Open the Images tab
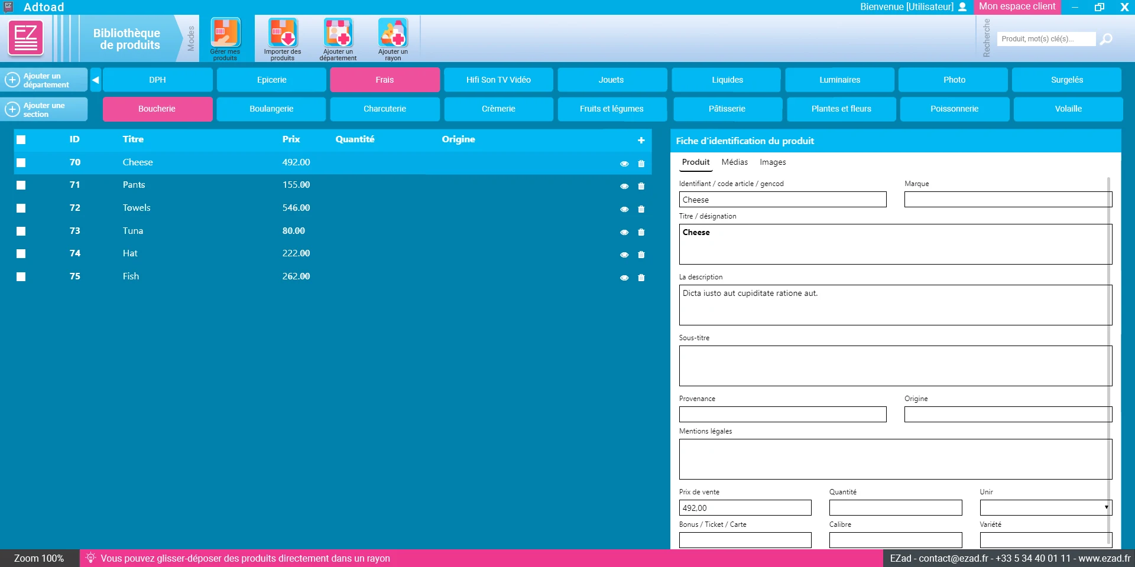This screenshot has width=1135, height=567. (773, 162)
